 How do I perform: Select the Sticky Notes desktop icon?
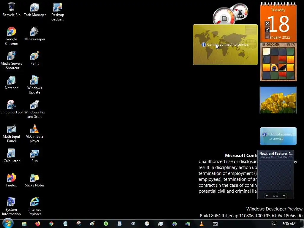pos(34,180)
